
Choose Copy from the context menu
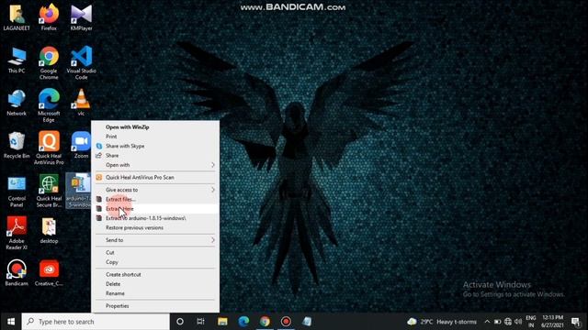coord(155,262)
